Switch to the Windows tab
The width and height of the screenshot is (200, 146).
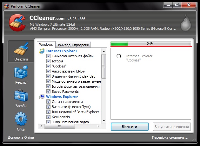tap(46, 44)
